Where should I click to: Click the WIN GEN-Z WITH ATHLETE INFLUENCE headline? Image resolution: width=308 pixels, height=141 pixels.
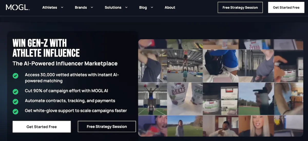46,48
